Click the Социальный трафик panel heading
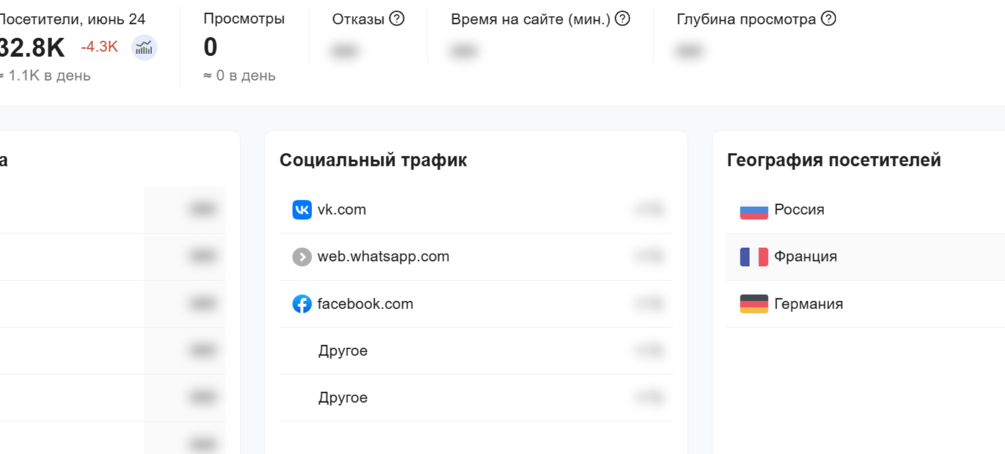 click(373, 160)
